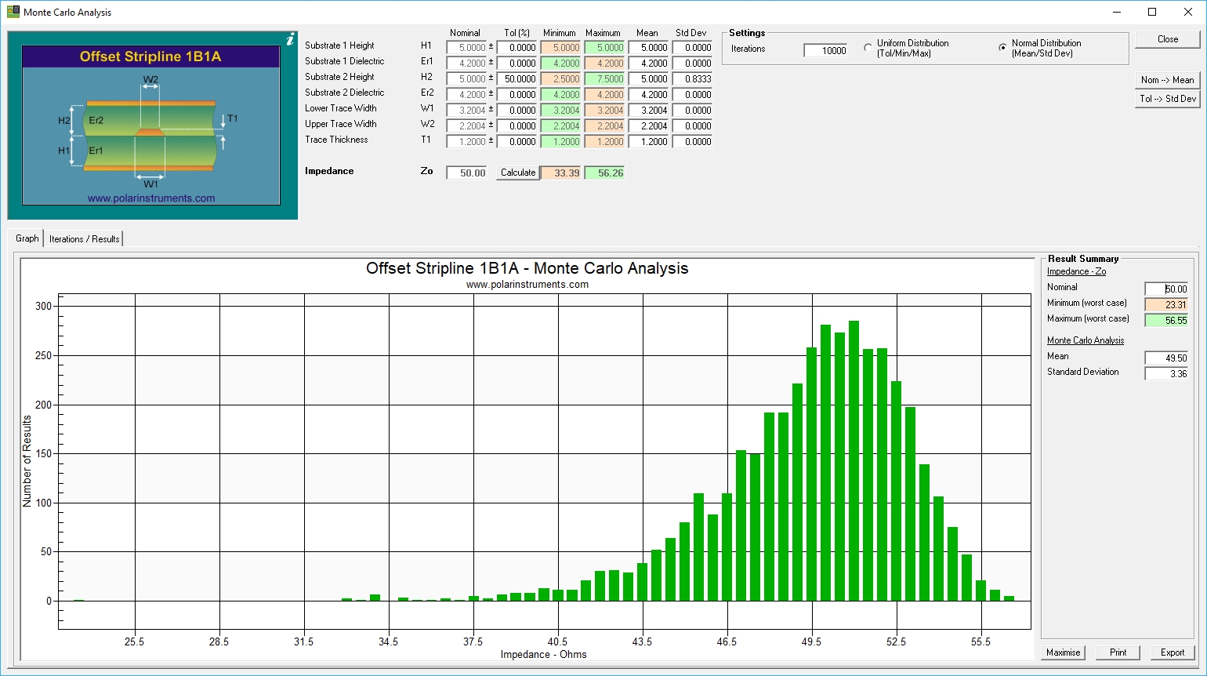The image size is (1207, 676).
Task: Click the Close button in settings area
Action: tap(1167, 39)
